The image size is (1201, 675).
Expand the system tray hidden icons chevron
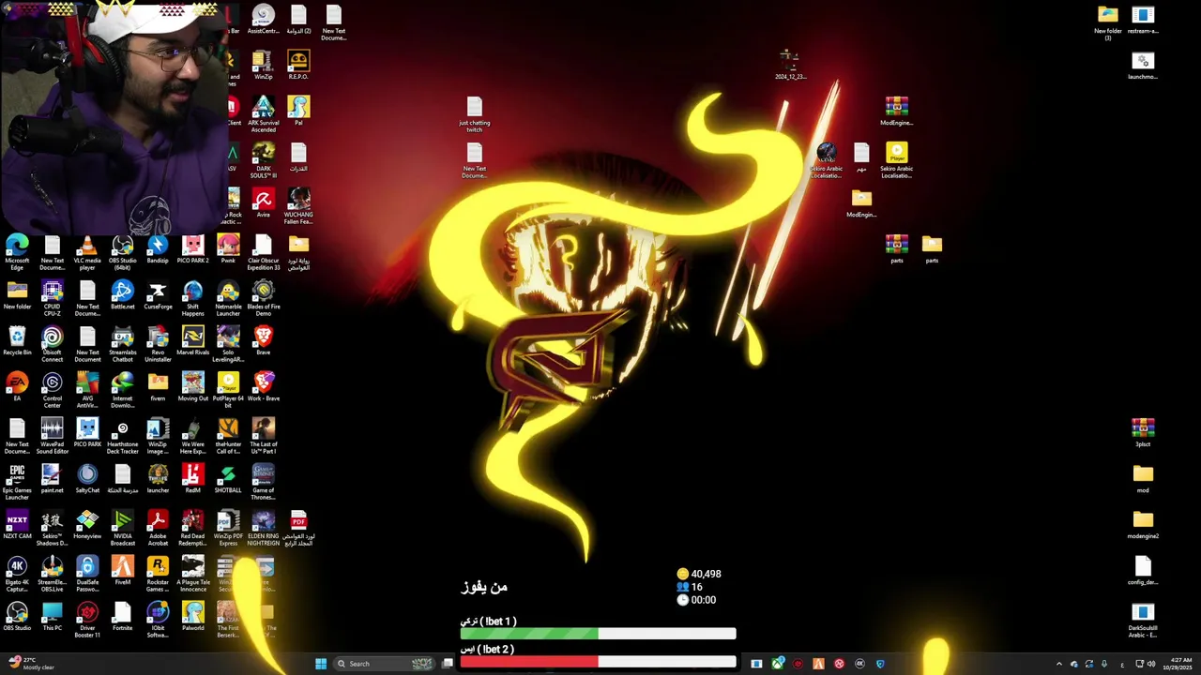[x=1059, y=664]
